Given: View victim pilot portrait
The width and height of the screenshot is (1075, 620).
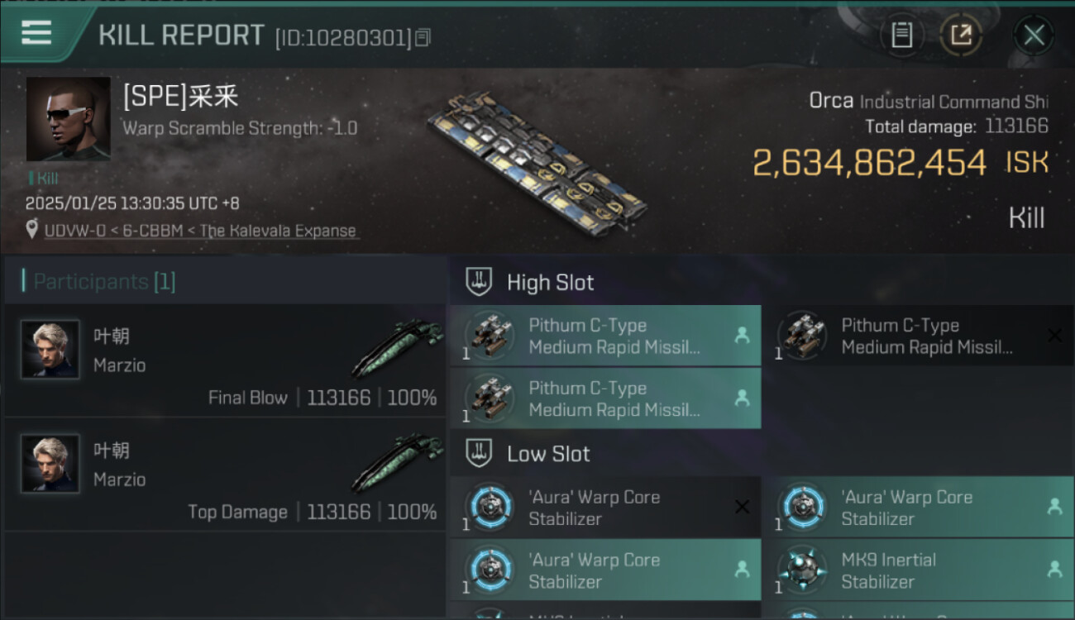Looking at the screenshot, I should [x=68, y=119].
